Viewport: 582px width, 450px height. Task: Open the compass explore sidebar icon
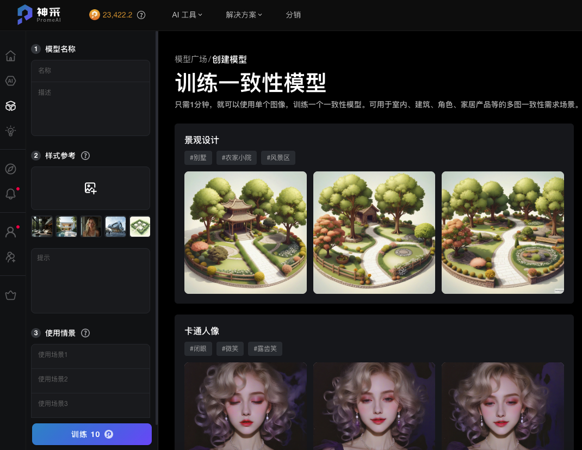(x=10, y=169)
